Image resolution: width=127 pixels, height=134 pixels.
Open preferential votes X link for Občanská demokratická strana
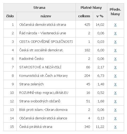115,25
